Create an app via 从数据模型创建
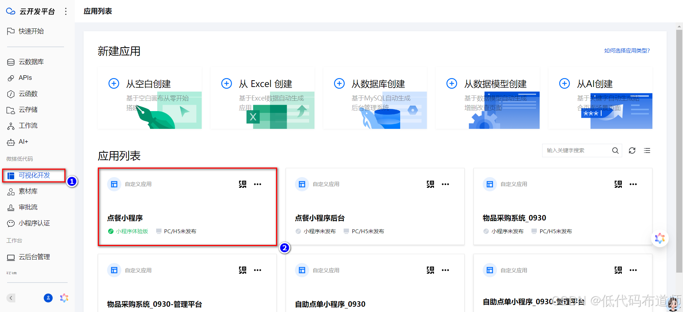The width and height of the screenshot is (683, 312). (x=488, y=98)
